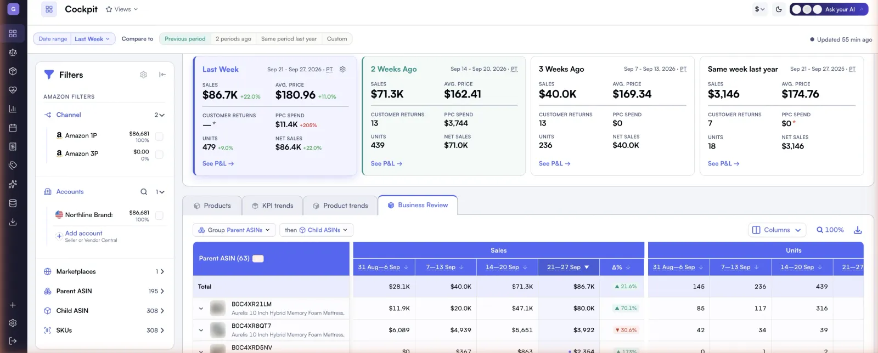Click the logout icon in sidebar
Image resolution: width=878 pixels, height=353 pixels.
pos(13,341)
